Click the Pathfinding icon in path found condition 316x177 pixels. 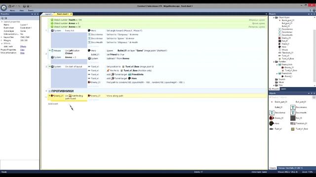pos(70,96)
